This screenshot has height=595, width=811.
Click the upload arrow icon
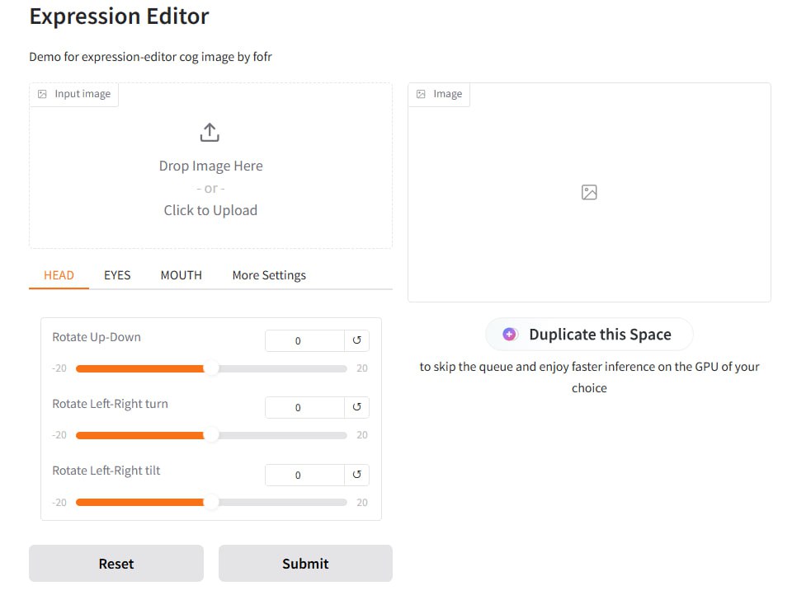(210, 132)
